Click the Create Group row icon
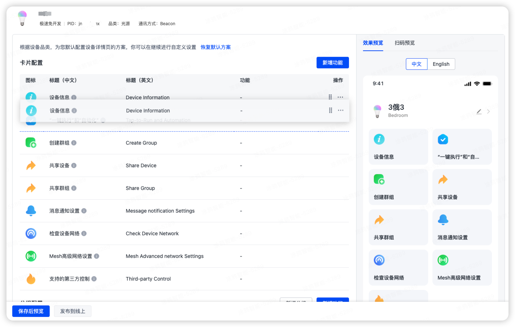 click(31, 143)
